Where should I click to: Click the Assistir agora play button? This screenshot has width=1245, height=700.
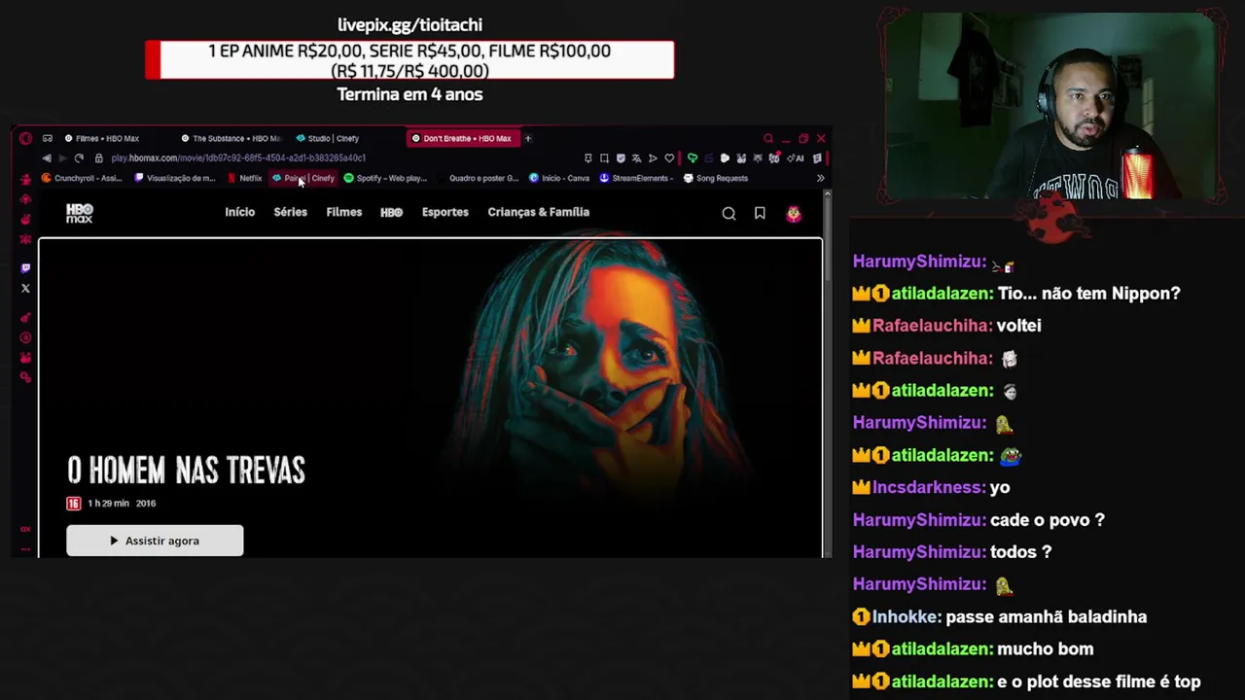click(155, 541)
